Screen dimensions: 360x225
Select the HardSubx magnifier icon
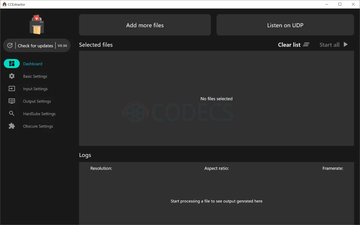[12, 113]
